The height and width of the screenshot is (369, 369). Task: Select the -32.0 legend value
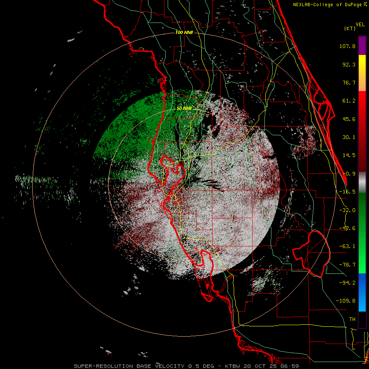tap(347, 210)
